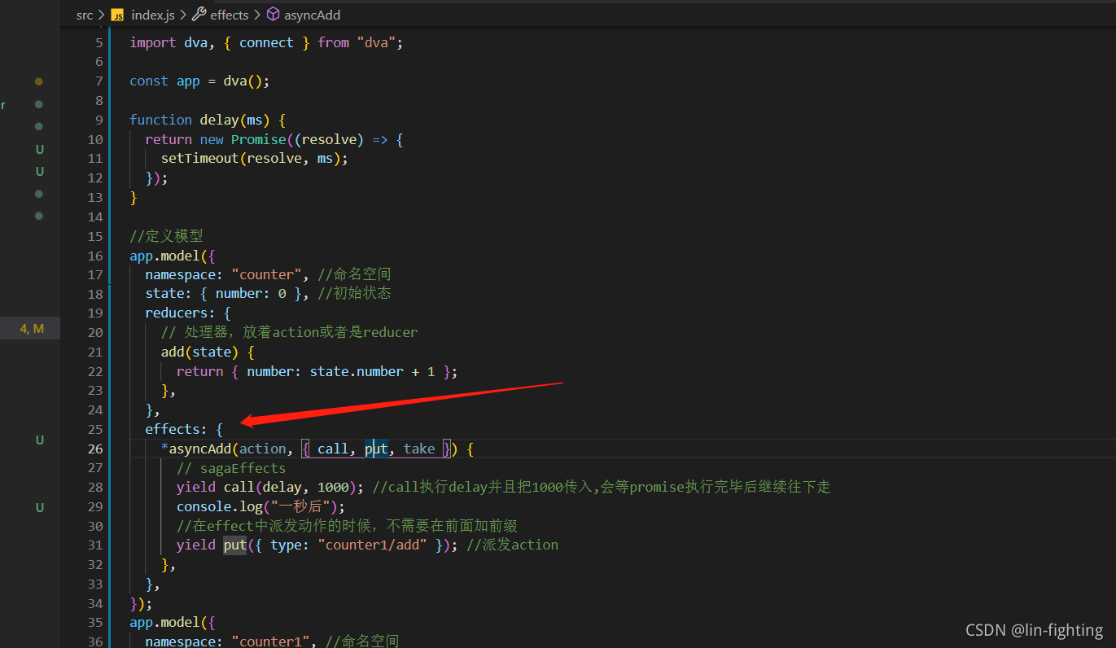
Task: Click the 'take' parameter on line 26
Action: tap(419, 449)
